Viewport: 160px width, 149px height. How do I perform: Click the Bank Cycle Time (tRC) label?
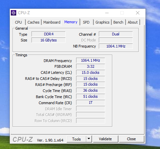pyautogui.click(x=54, y=97)
